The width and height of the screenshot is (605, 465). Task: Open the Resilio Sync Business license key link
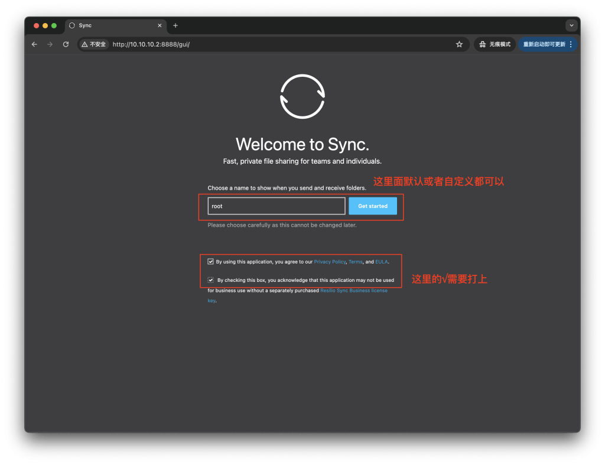point(354,291)
